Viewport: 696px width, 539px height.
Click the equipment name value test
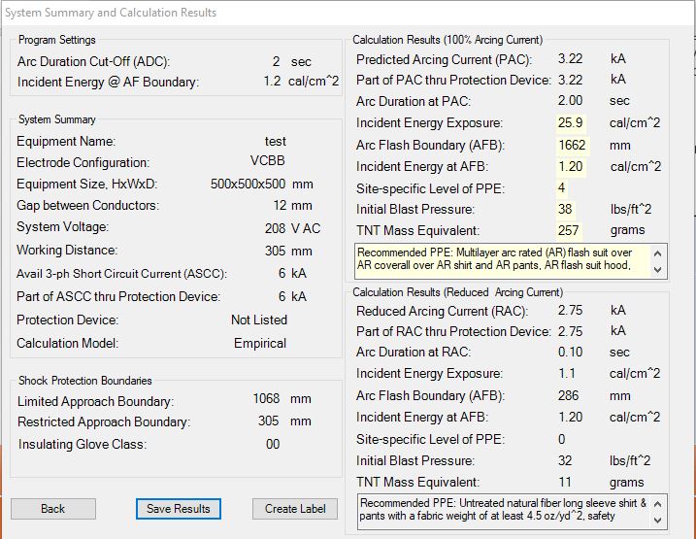click(275, 142)
